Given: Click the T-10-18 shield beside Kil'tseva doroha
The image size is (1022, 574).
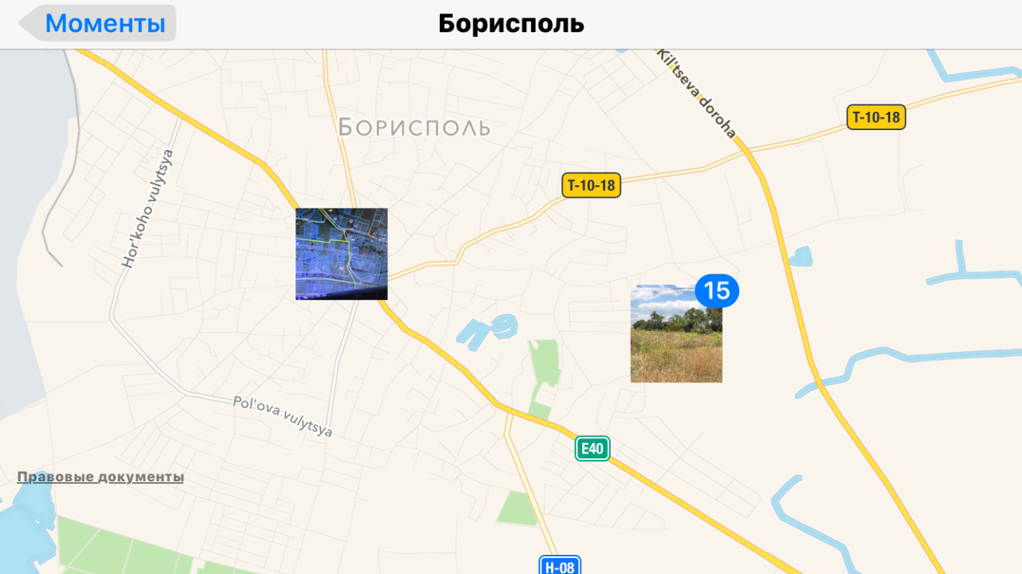Looking at the screenshot, I should pyautogui.click(x=876, y=117).
